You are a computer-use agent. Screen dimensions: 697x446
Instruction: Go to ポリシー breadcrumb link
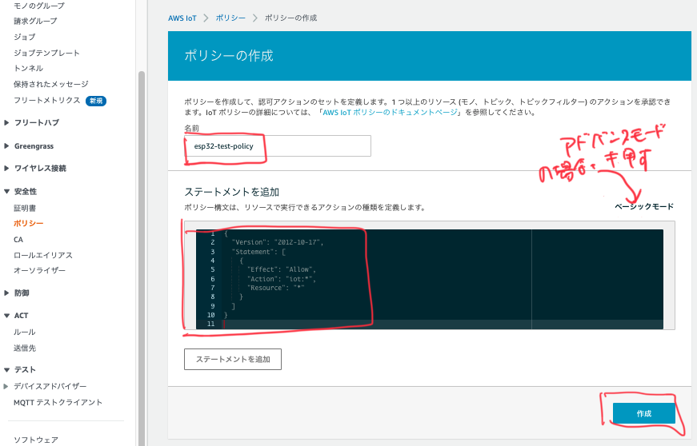(230, 18)
